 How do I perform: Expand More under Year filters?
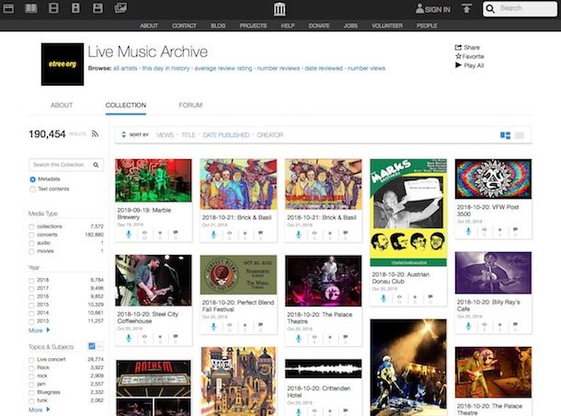click(x=39, y=330)
